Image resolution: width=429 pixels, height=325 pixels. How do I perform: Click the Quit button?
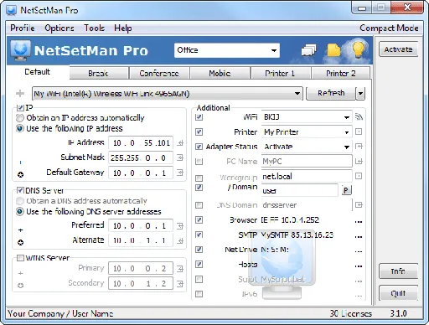(398, 293)
